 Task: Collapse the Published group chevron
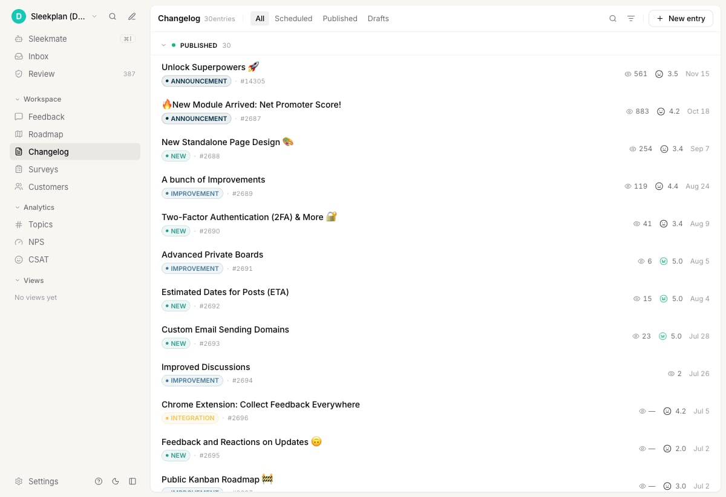[x=163, y=45]
